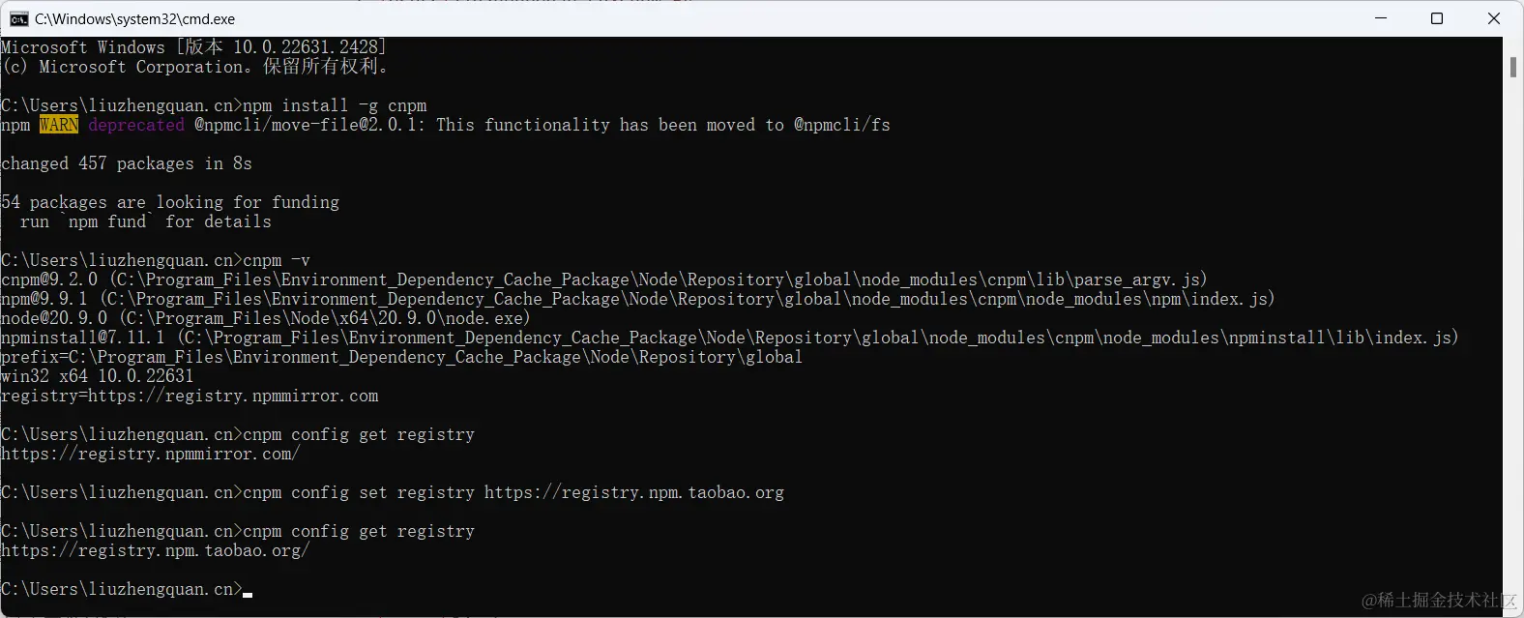The height and width of the screenshot is (618, 1524).
Task: Click the "54 packages are looking for funding" line
Action: 170,202
